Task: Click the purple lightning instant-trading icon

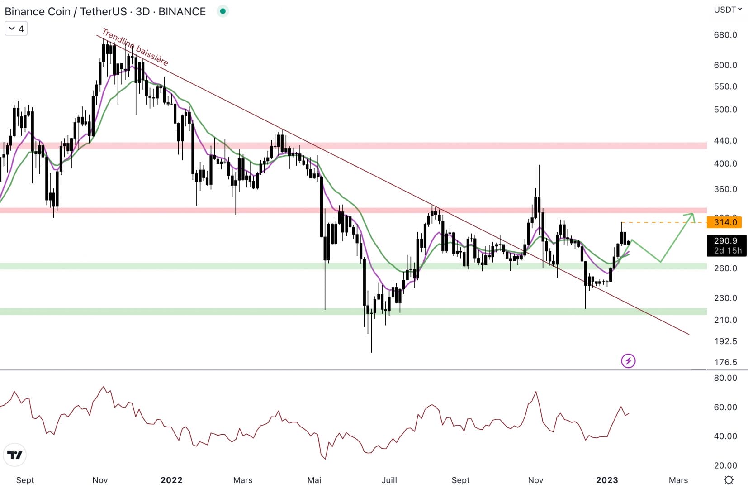Action: tap(629, 360)
